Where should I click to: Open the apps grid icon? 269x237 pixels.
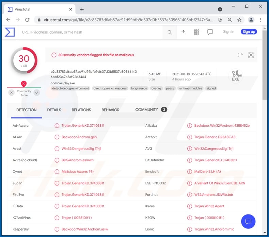(196, 32)
